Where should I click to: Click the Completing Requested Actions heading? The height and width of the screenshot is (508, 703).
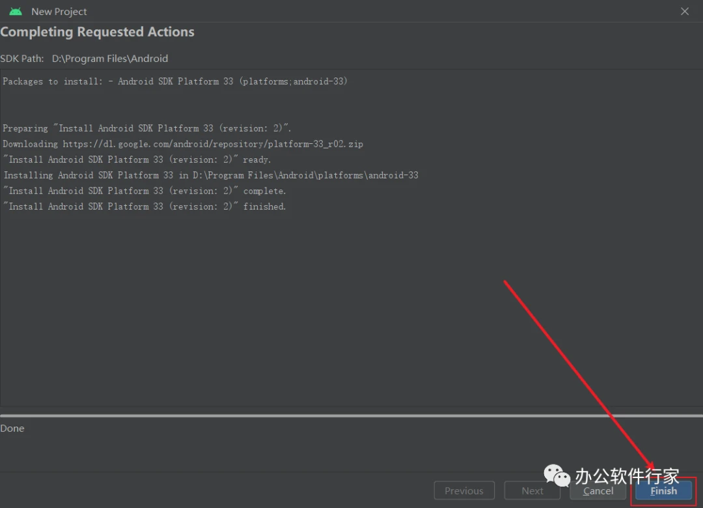tap(98, 32)
